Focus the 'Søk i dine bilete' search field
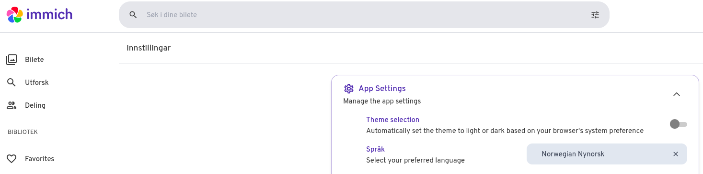 (x=364, y=15)
